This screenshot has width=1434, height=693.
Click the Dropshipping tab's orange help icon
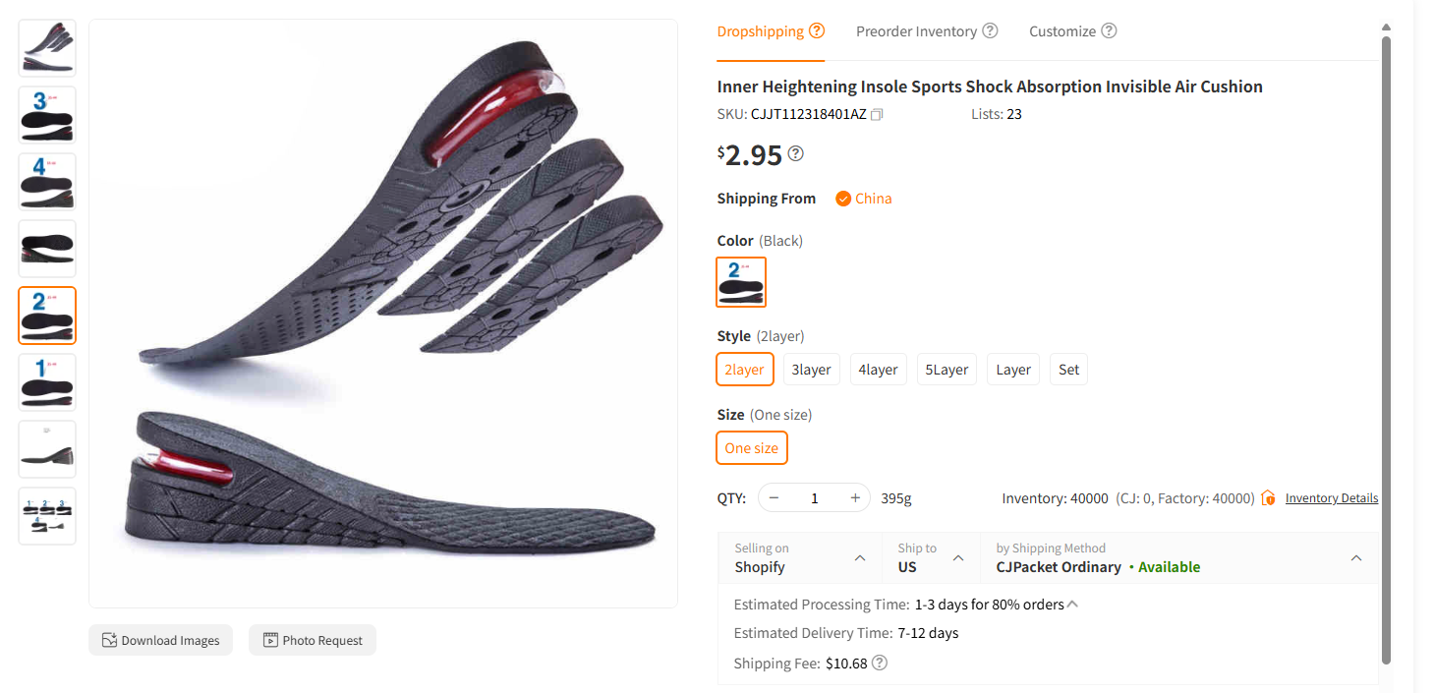817,30
